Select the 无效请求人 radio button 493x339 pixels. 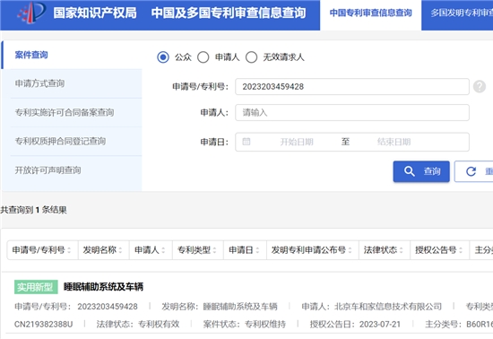point(252,57)
